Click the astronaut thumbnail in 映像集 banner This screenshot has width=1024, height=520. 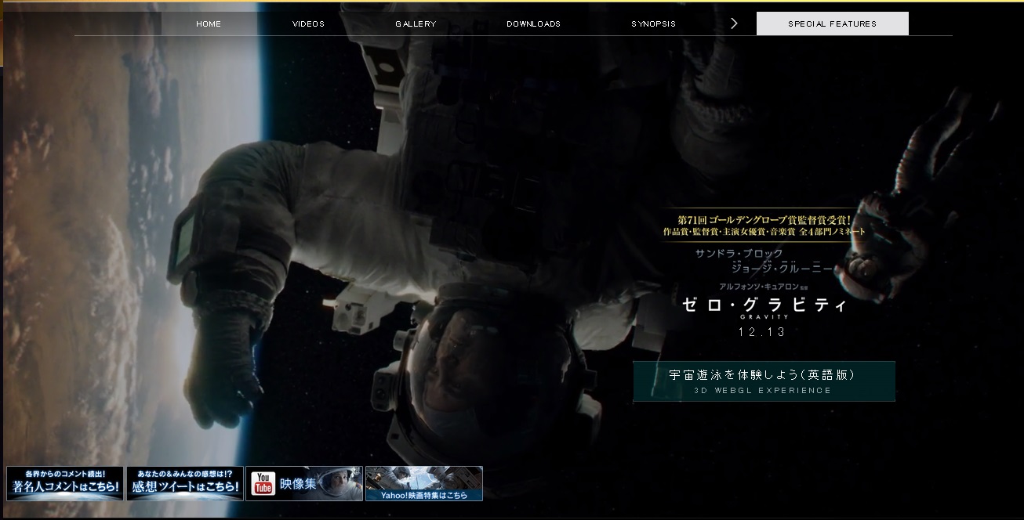[x=342, y=483]
